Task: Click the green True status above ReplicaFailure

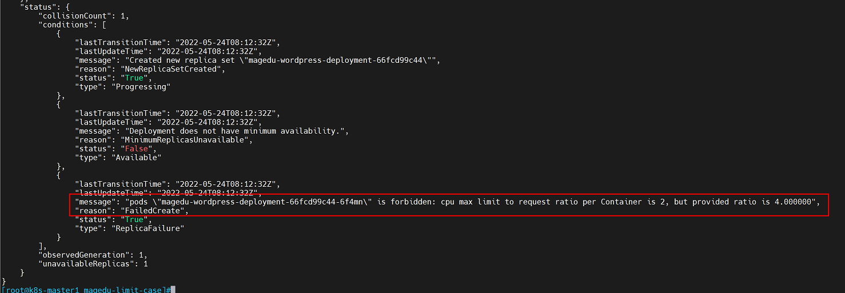Action: pyautogui.click(x=133, y=220)
